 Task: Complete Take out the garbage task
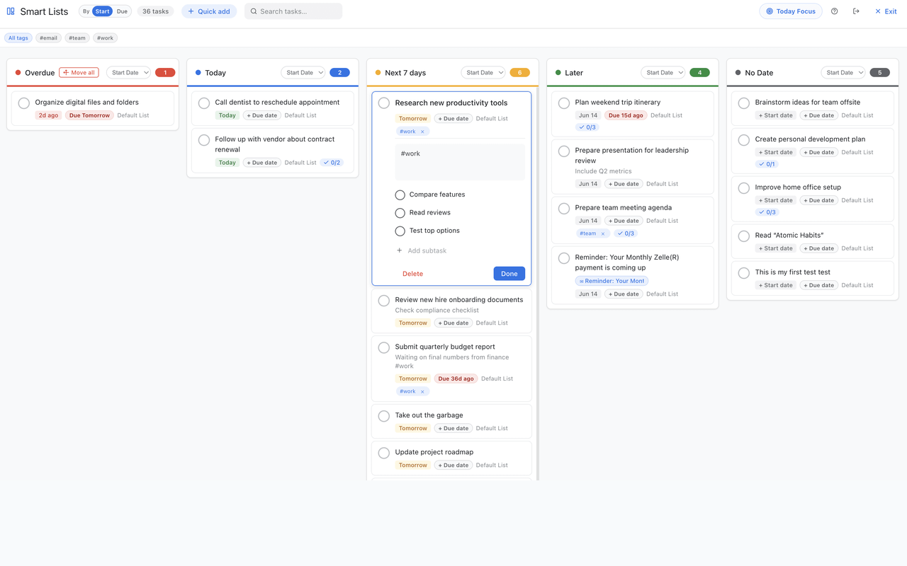pyautogui.click(x=384, y=416)
